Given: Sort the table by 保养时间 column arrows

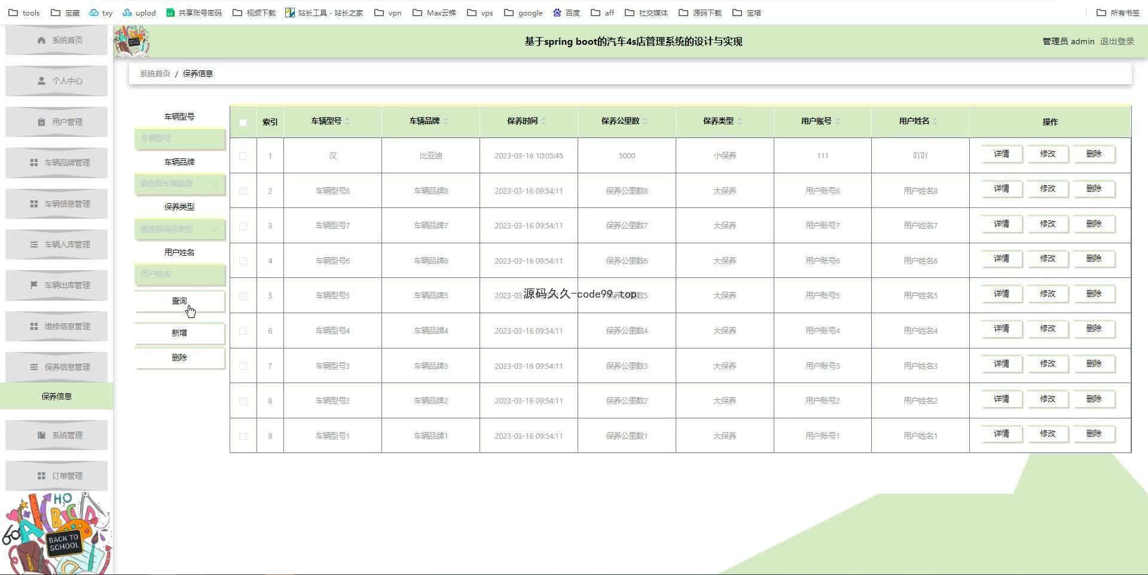Looking at the screenshot, I should [x=544, y=121].
